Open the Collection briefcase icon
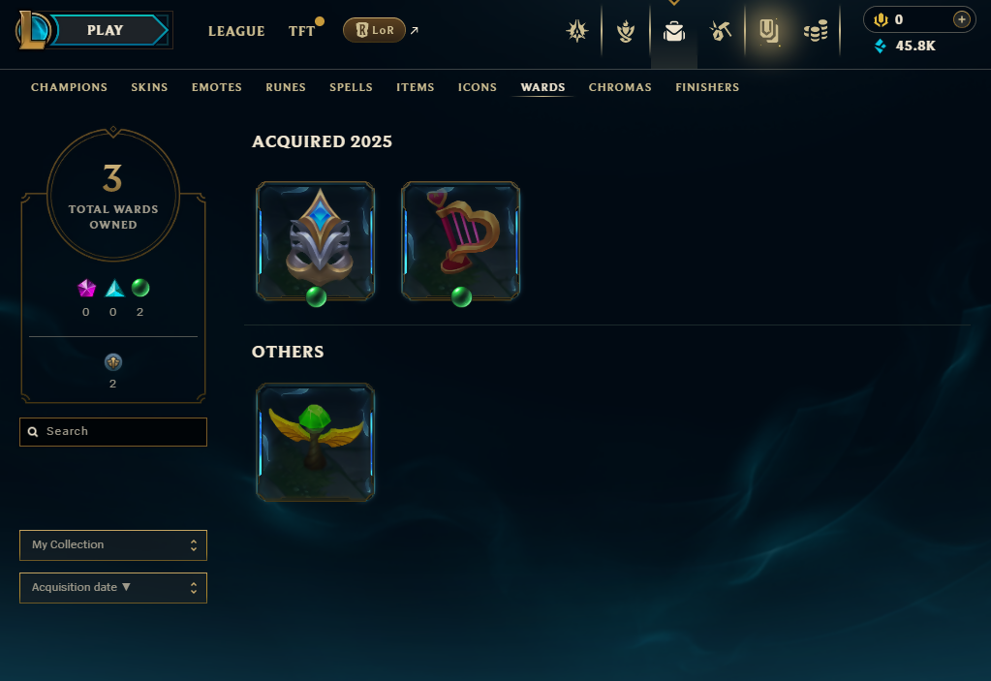 [x=673, y=30]
